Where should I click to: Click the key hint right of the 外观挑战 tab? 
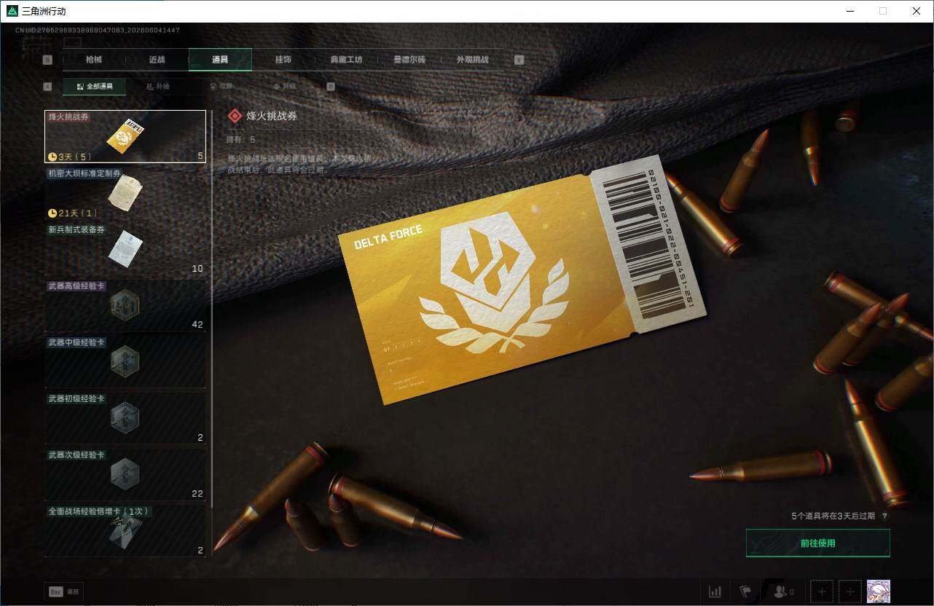[x=519, y=60]
